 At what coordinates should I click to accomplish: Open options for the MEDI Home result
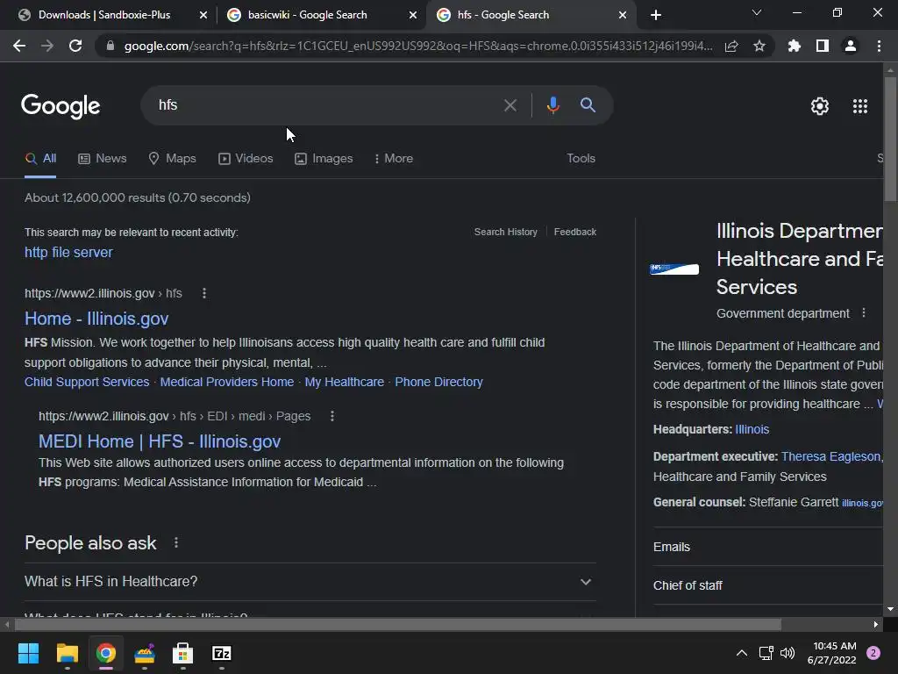(332, 416)
